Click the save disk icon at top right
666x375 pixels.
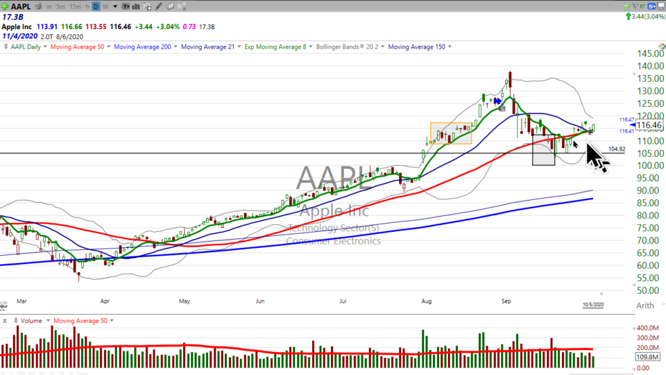[x=661, y=6]
